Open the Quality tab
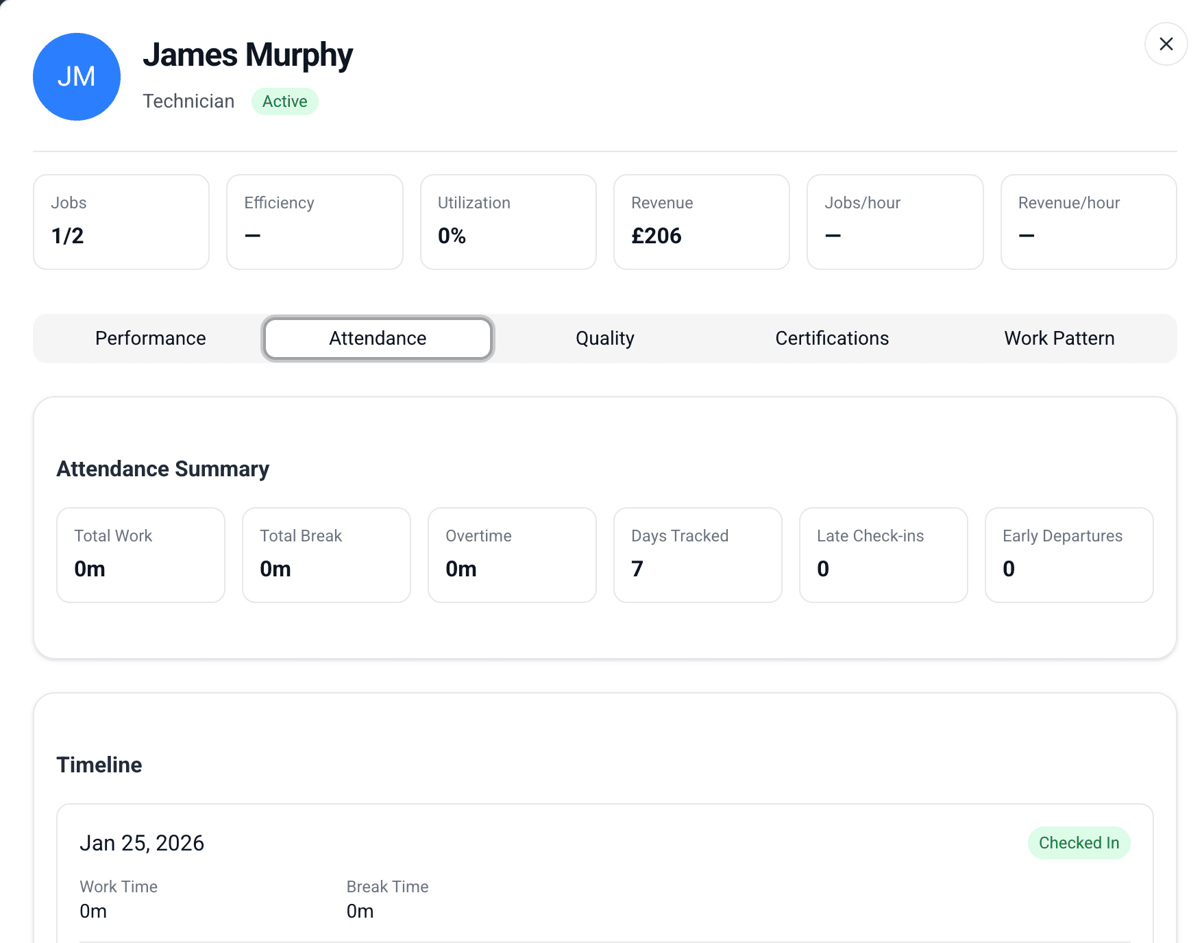The height and width of the screenshot is (943, 1202). (x=604, y=338)
